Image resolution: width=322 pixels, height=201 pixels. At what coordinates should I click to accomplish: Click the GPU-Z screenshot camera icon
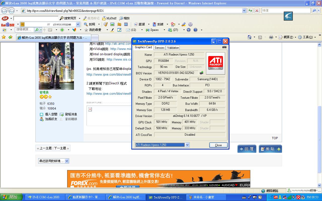pos(224,47)
